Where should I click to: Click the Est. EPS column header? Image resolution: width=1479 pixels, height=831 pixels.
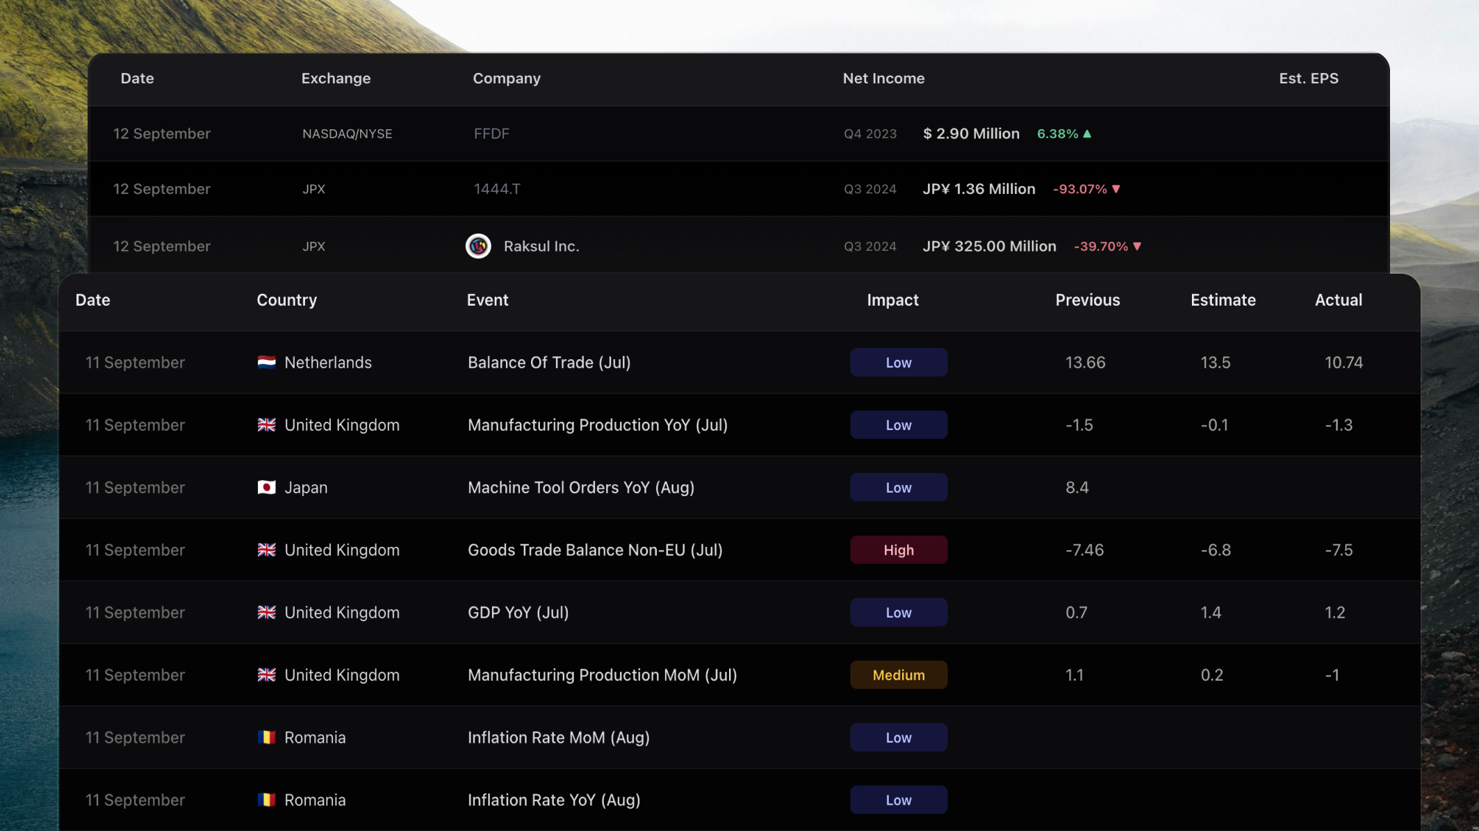[1309, 79]
